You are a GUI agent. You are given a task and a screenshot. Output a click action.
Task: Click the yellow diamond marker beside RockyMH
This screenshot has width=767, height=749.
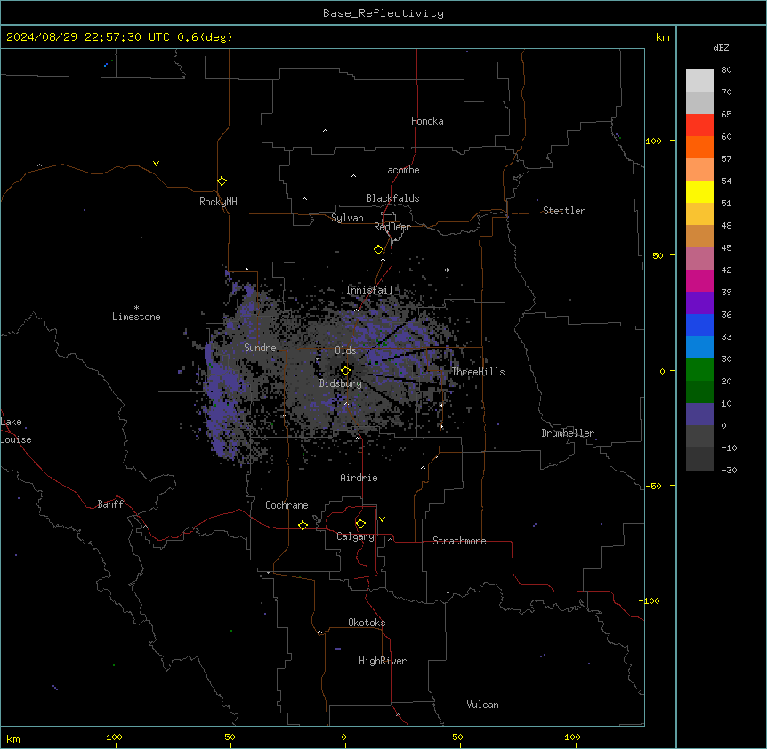[x=222, y=181]
